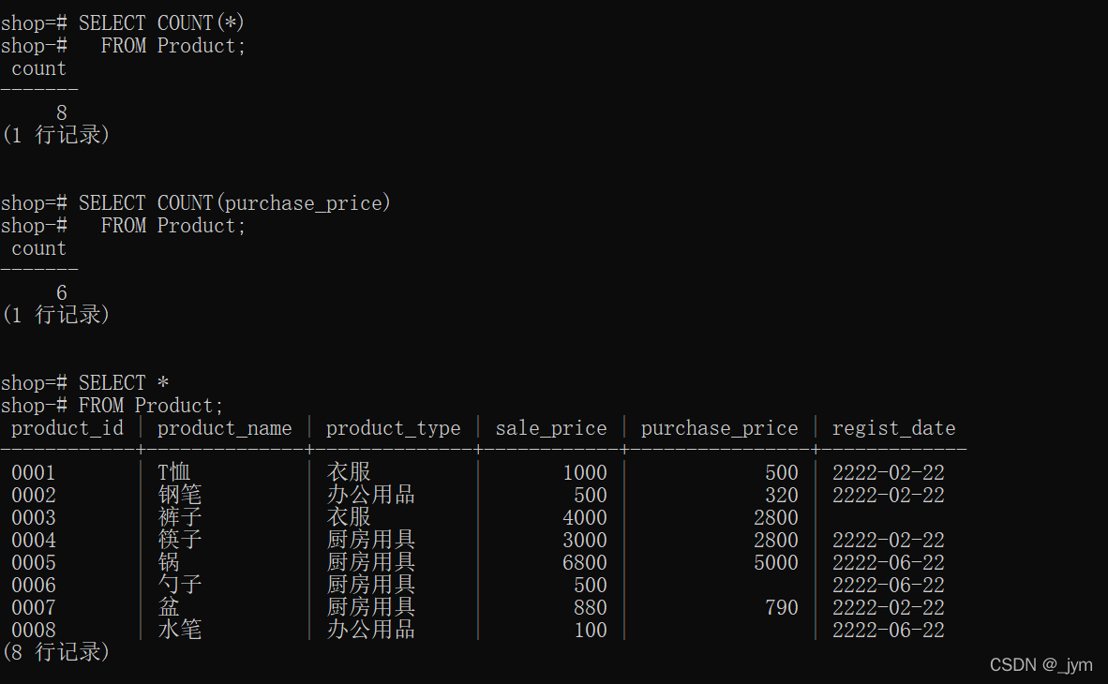1108x684 pixels.
Task: Click the SELECT COUNT(*) query line
Action: (161, 22)
